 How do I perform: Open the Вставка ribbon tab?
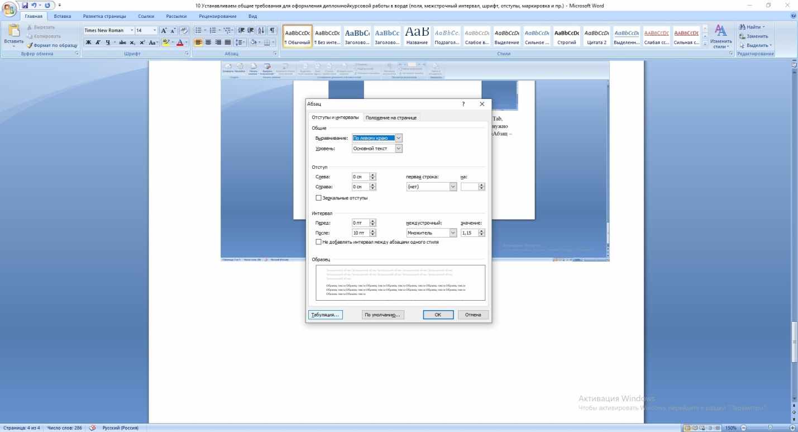(x=62, y=16)
